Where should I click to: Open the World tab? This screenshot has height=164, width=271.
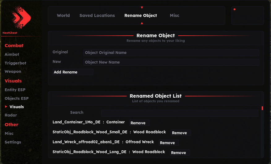[x=63, y=16]
